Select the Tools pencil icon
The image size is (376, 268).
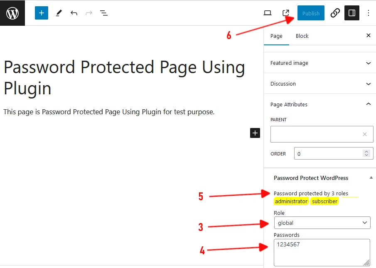pyautogui.click(x=59, y=13)
